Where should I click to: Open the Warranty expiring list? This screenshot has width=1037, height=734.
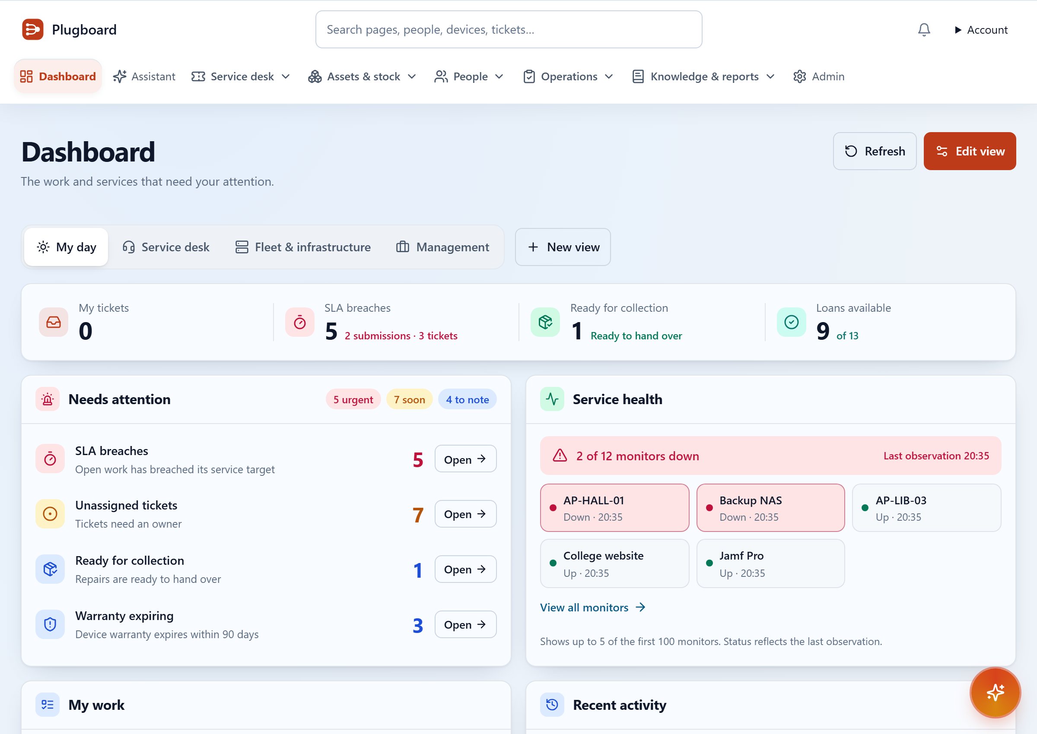click(x=465, y=624)
